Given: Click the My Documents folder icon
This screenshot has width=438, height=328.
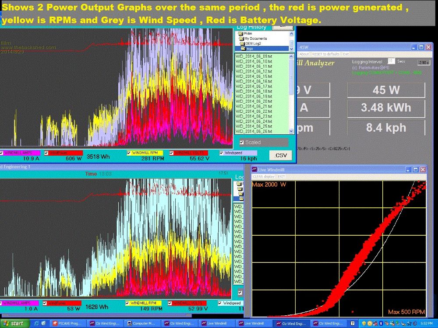Looking at the screenshot, I should (241, 38).
